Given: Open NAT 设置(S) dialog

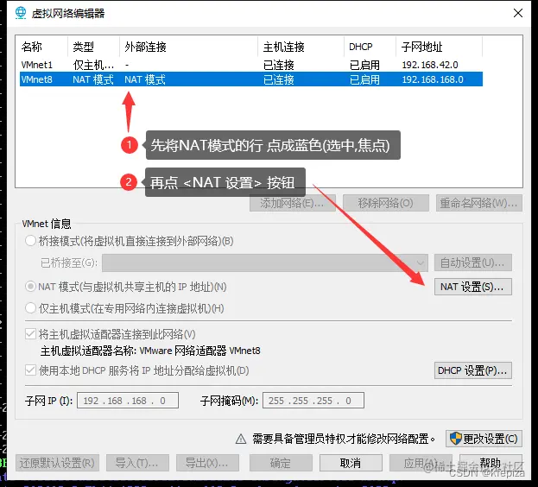Looking at the screenshot, I should click(473, 287).
